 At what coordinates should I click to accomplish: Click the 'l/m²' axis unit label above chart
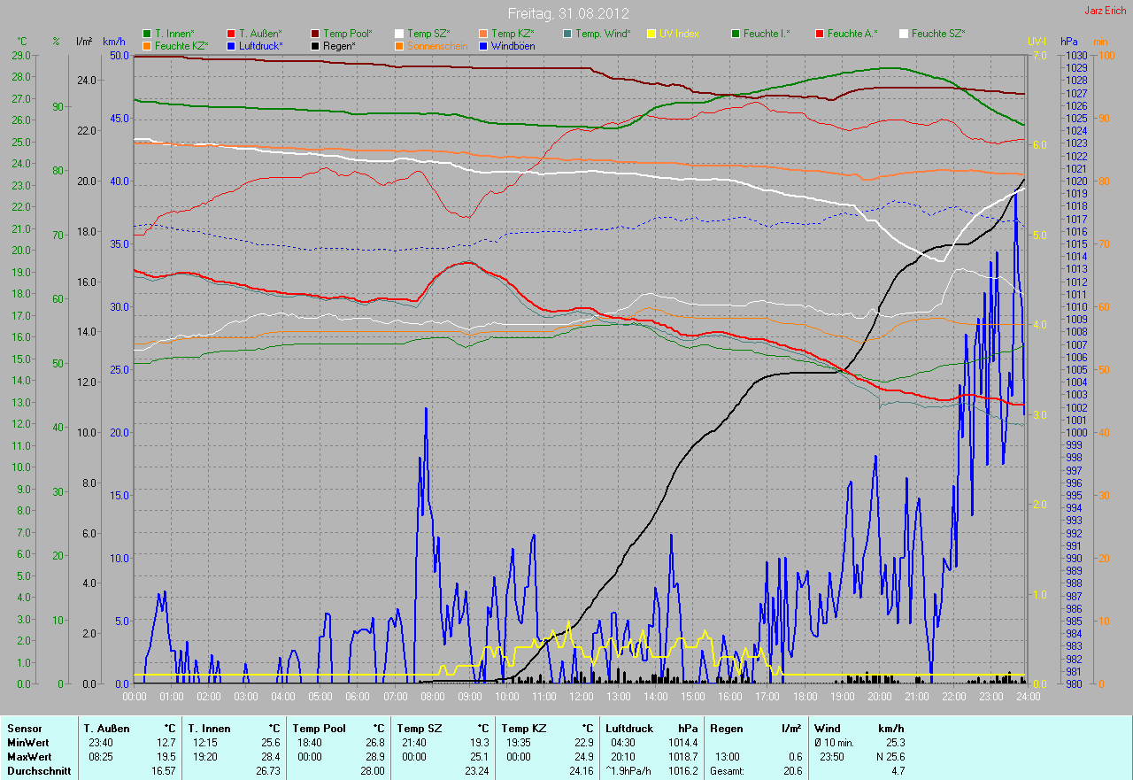pyautogui.click(x=84, y=42)
